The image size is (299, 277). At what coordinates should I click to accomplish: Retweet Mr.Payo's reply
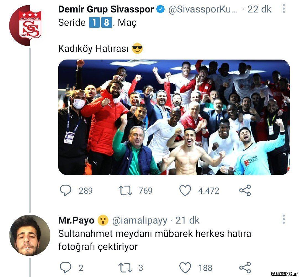[125, 268]
